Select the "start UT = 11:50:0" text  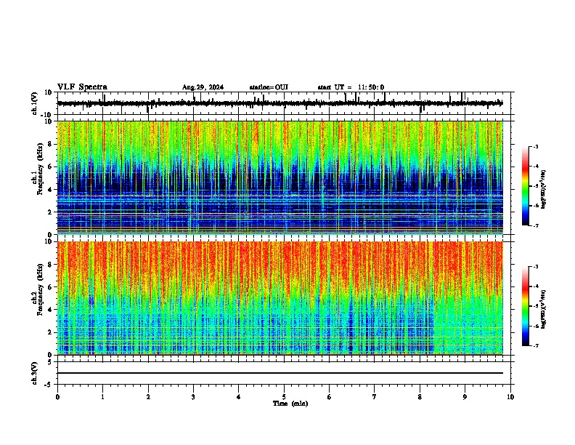point(351,87)
